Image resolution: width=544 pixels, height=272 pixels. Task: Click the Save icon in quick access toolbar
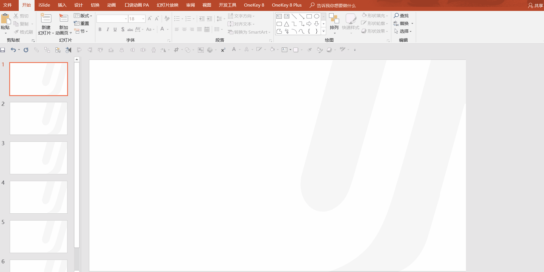pos(3,50)
